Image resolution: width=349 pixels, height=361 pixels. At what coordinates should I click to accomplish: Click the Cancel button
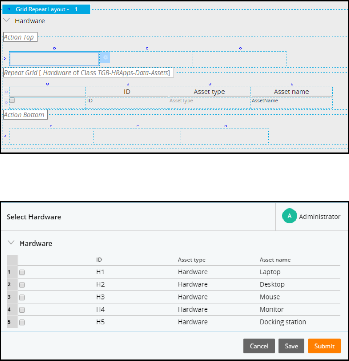[x=259, y=346]
